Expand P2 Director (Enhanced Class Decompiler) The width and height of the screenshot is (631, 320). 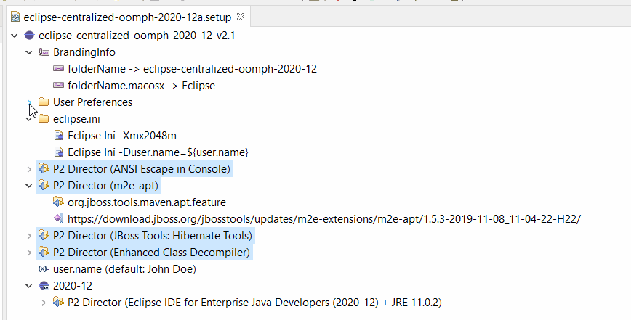29,253
